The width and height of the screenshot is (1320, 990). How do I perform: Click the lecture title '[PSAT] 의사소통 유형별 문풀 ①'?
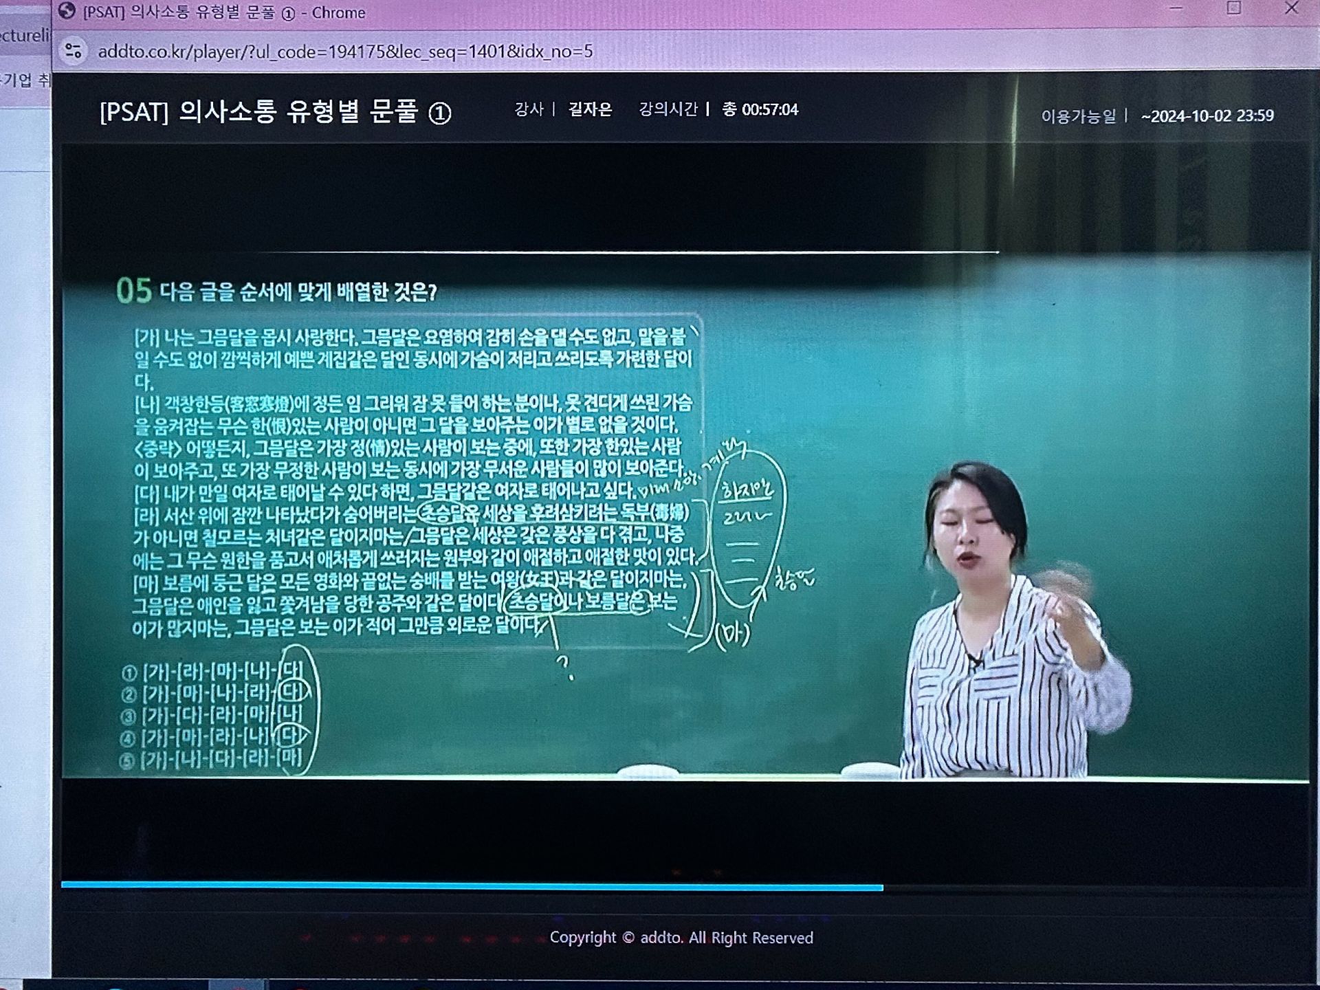[275, 111]
